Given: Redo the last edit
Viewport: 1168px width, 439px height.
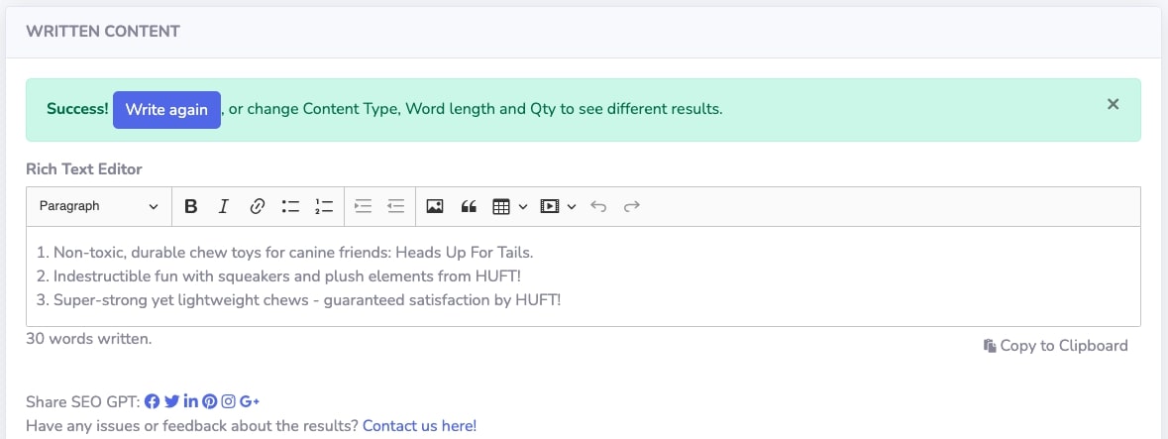Looking at the screenshot, I should [632, 206].
